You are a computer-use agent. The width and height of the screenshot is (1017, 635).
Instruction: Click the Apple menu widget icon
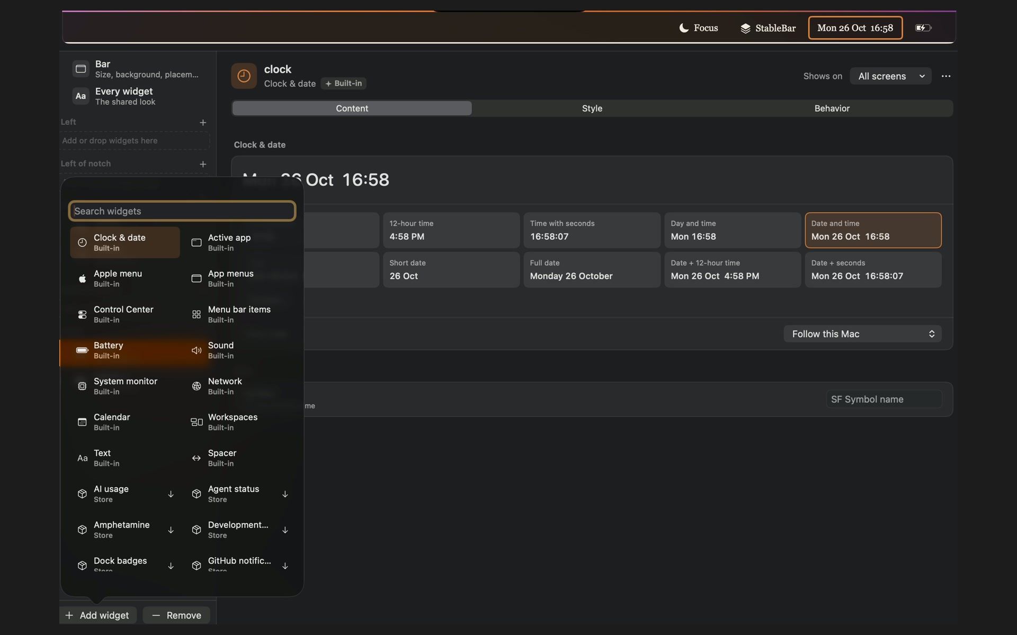coord(82,278)
